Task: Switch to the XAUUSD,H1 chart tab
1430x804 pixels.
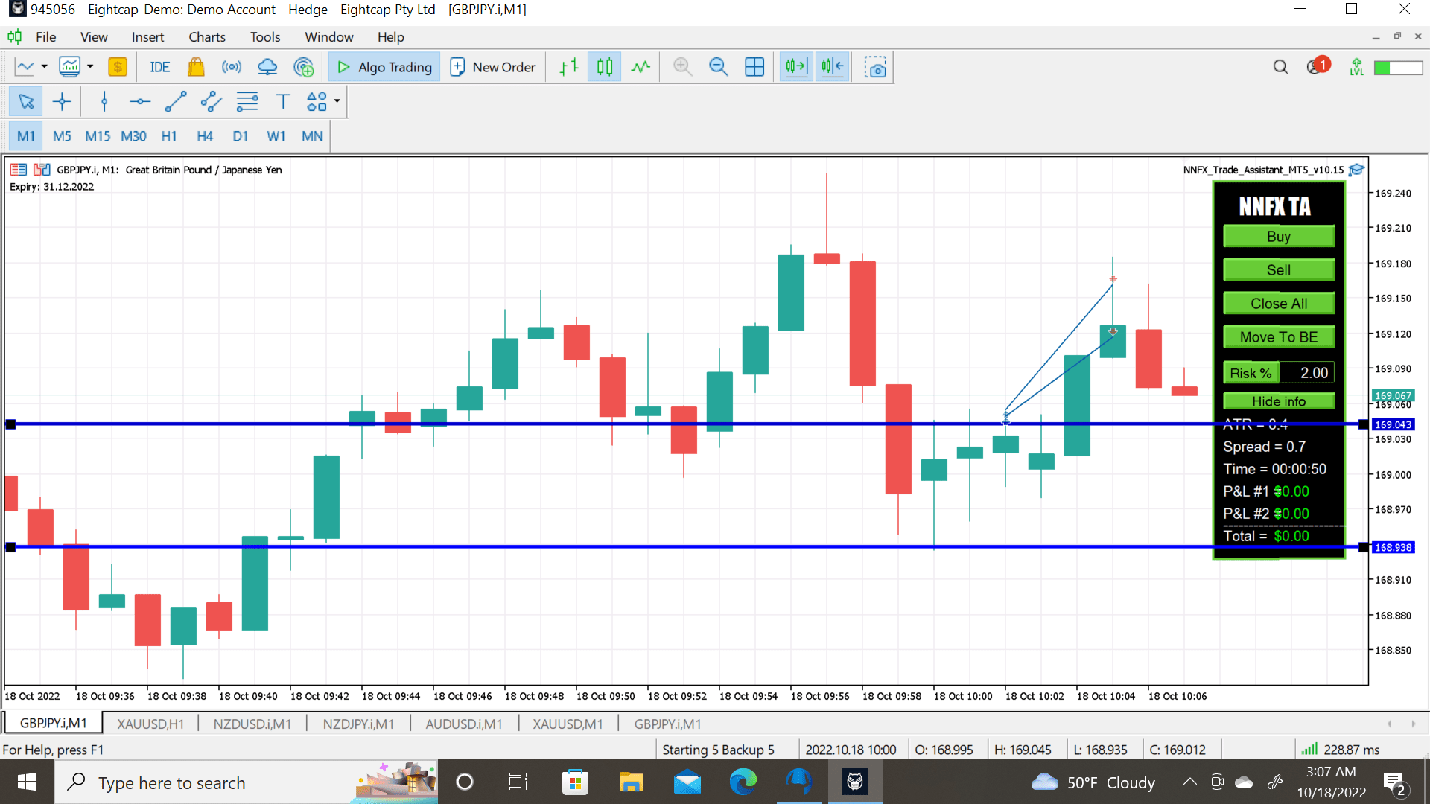Action: pyautogui.click(x=150, y=724)
